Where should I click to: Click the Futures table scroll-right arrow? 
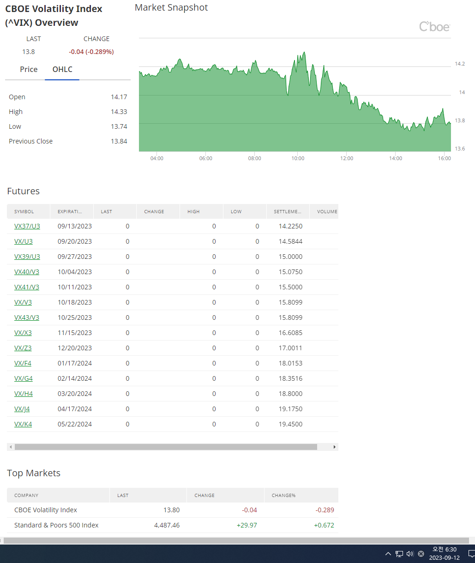[335, 447]
